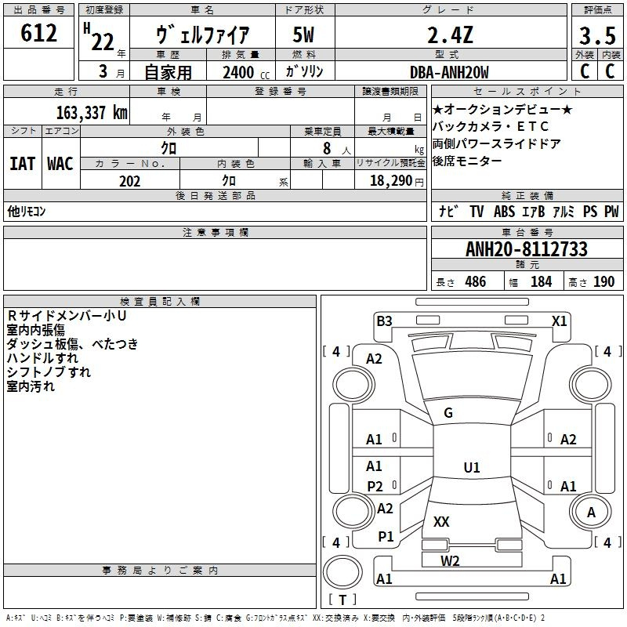Select the model code DBA-ANH20W
This screenshot has height=627, width=627.
pos(449,72)
